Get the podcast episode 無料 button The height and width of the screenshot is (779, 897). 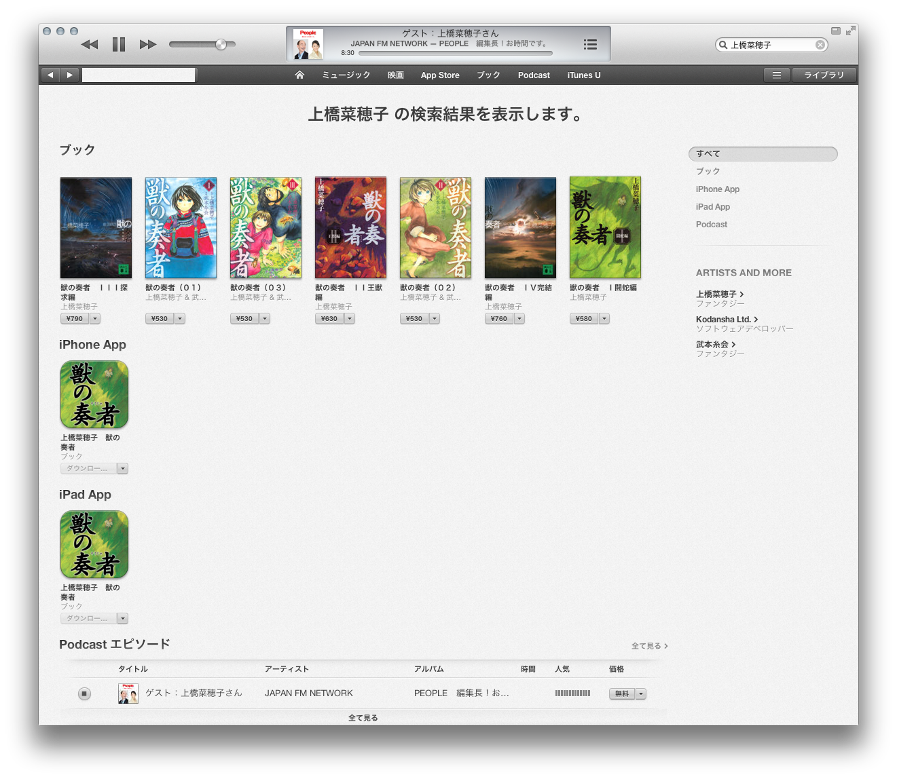point(622,693)
